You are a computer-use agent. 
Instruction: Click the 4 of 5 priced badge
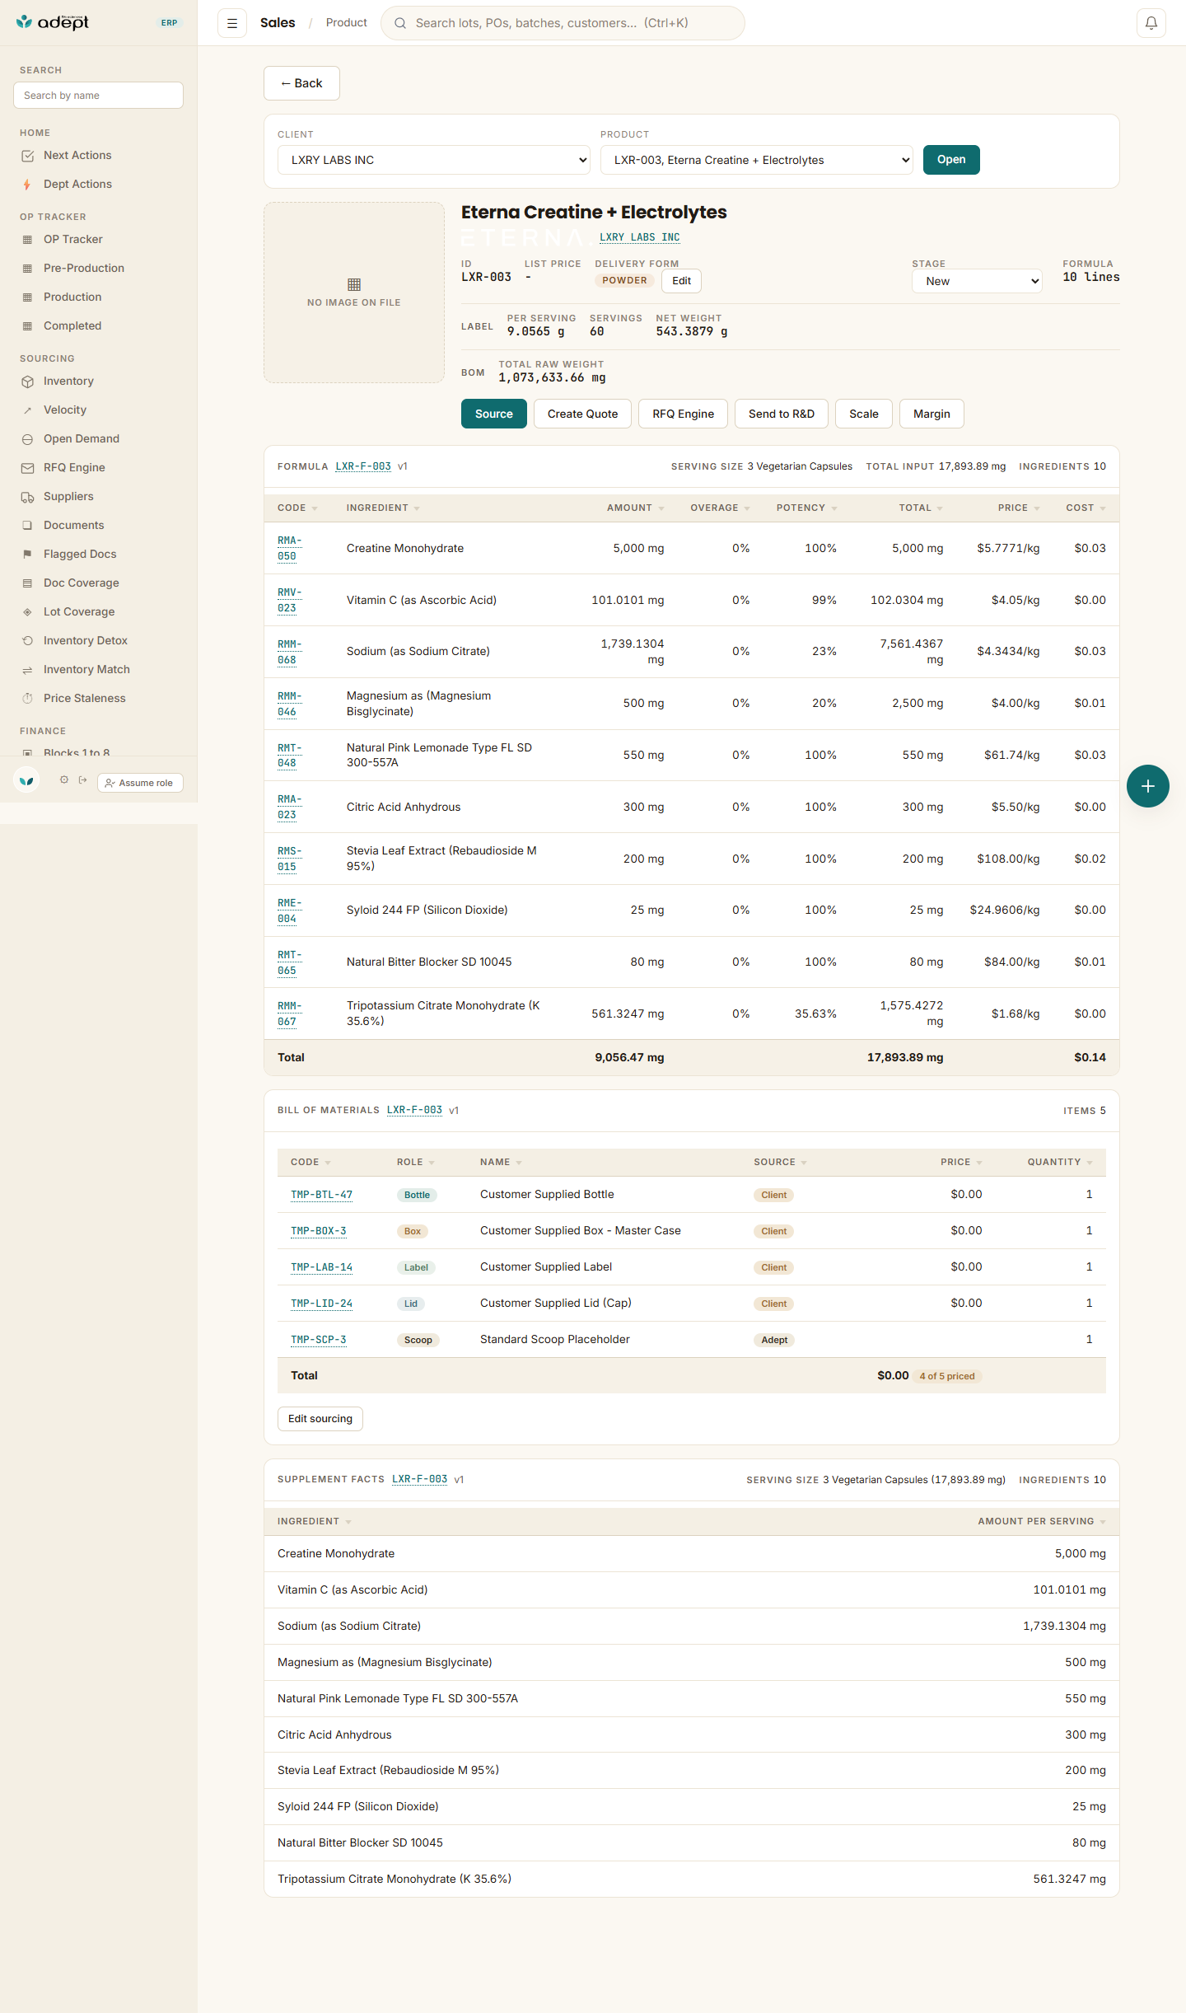tap(947, 1376)
